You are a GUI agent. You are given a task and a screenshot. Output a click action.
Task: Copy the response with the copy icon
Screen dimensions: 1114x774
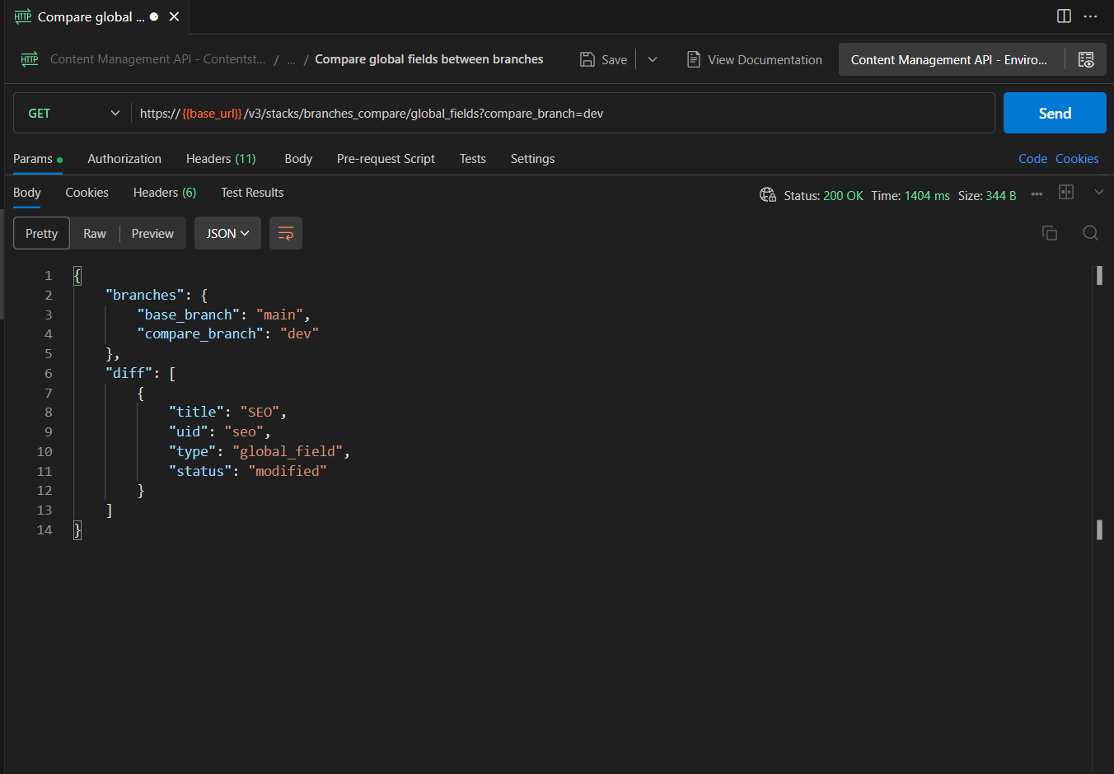click(1050, 233)
